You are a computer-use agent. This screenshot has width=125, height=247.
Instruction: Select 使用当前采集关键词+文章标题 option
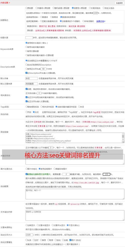pyautogui.click(x=26, y=55)
